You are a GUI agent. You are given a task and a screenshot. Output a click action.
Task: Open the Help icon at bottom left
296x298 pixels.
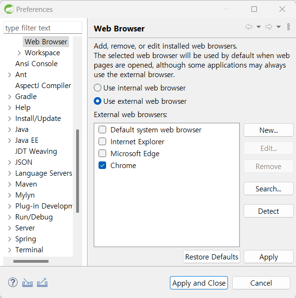click(13, 283)
